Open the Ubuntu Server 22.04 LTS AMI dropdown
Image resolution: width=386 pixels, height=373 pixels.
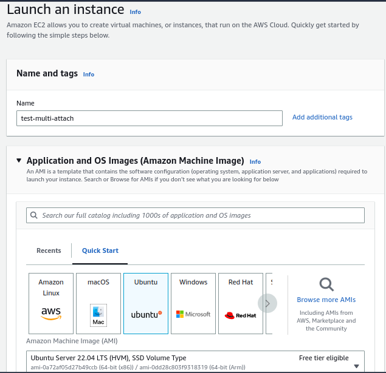click(x=195, y=362)
